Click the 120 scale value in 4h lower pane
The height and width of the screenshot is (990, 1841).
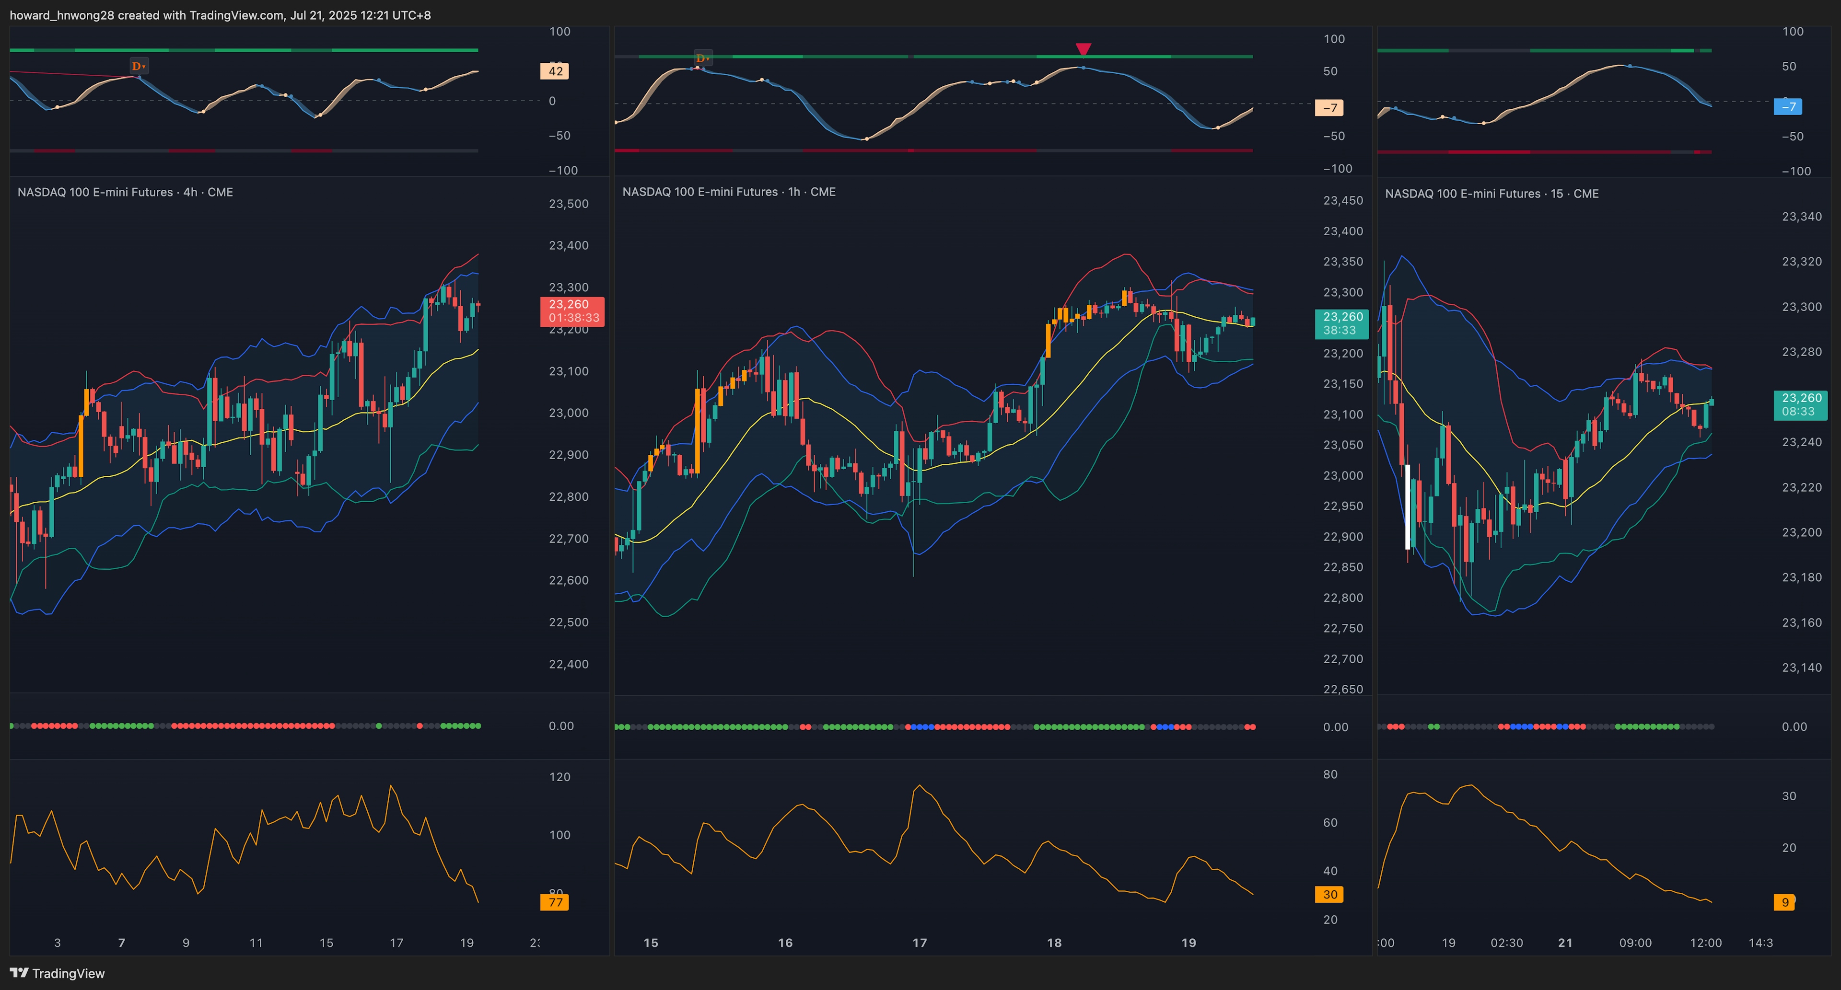coord(559,777)
